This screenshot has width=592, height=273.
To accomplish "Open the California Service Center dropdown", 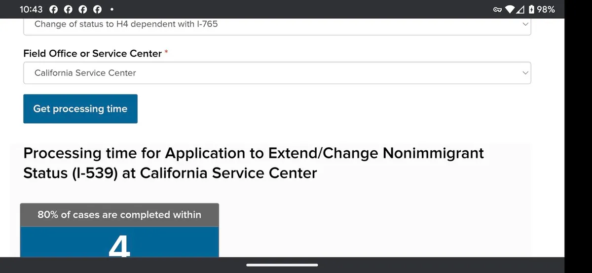I will tap(276, 73).
